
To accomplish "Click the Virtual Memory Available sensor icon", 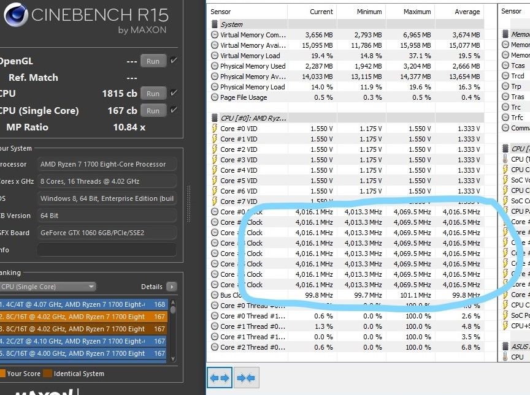I will click(214, 45).
